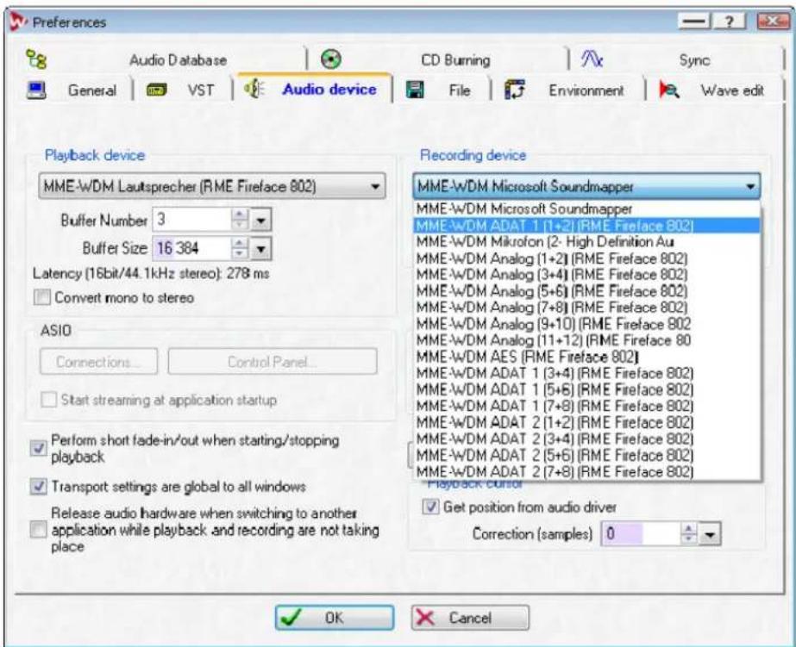Click the Audio device speaker icon

coord(254,90)
